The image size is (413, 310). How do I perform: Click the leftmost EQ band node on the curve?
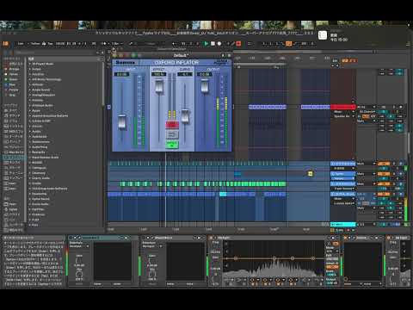(x=236, y=258)
